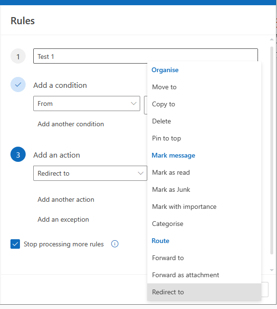
Task: Open the Redirect to action dropdown
Action: 90,173
